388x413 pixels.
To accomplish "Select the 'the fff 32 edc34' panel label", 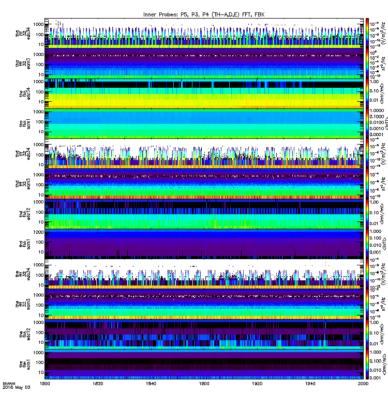I will point(23,274).
